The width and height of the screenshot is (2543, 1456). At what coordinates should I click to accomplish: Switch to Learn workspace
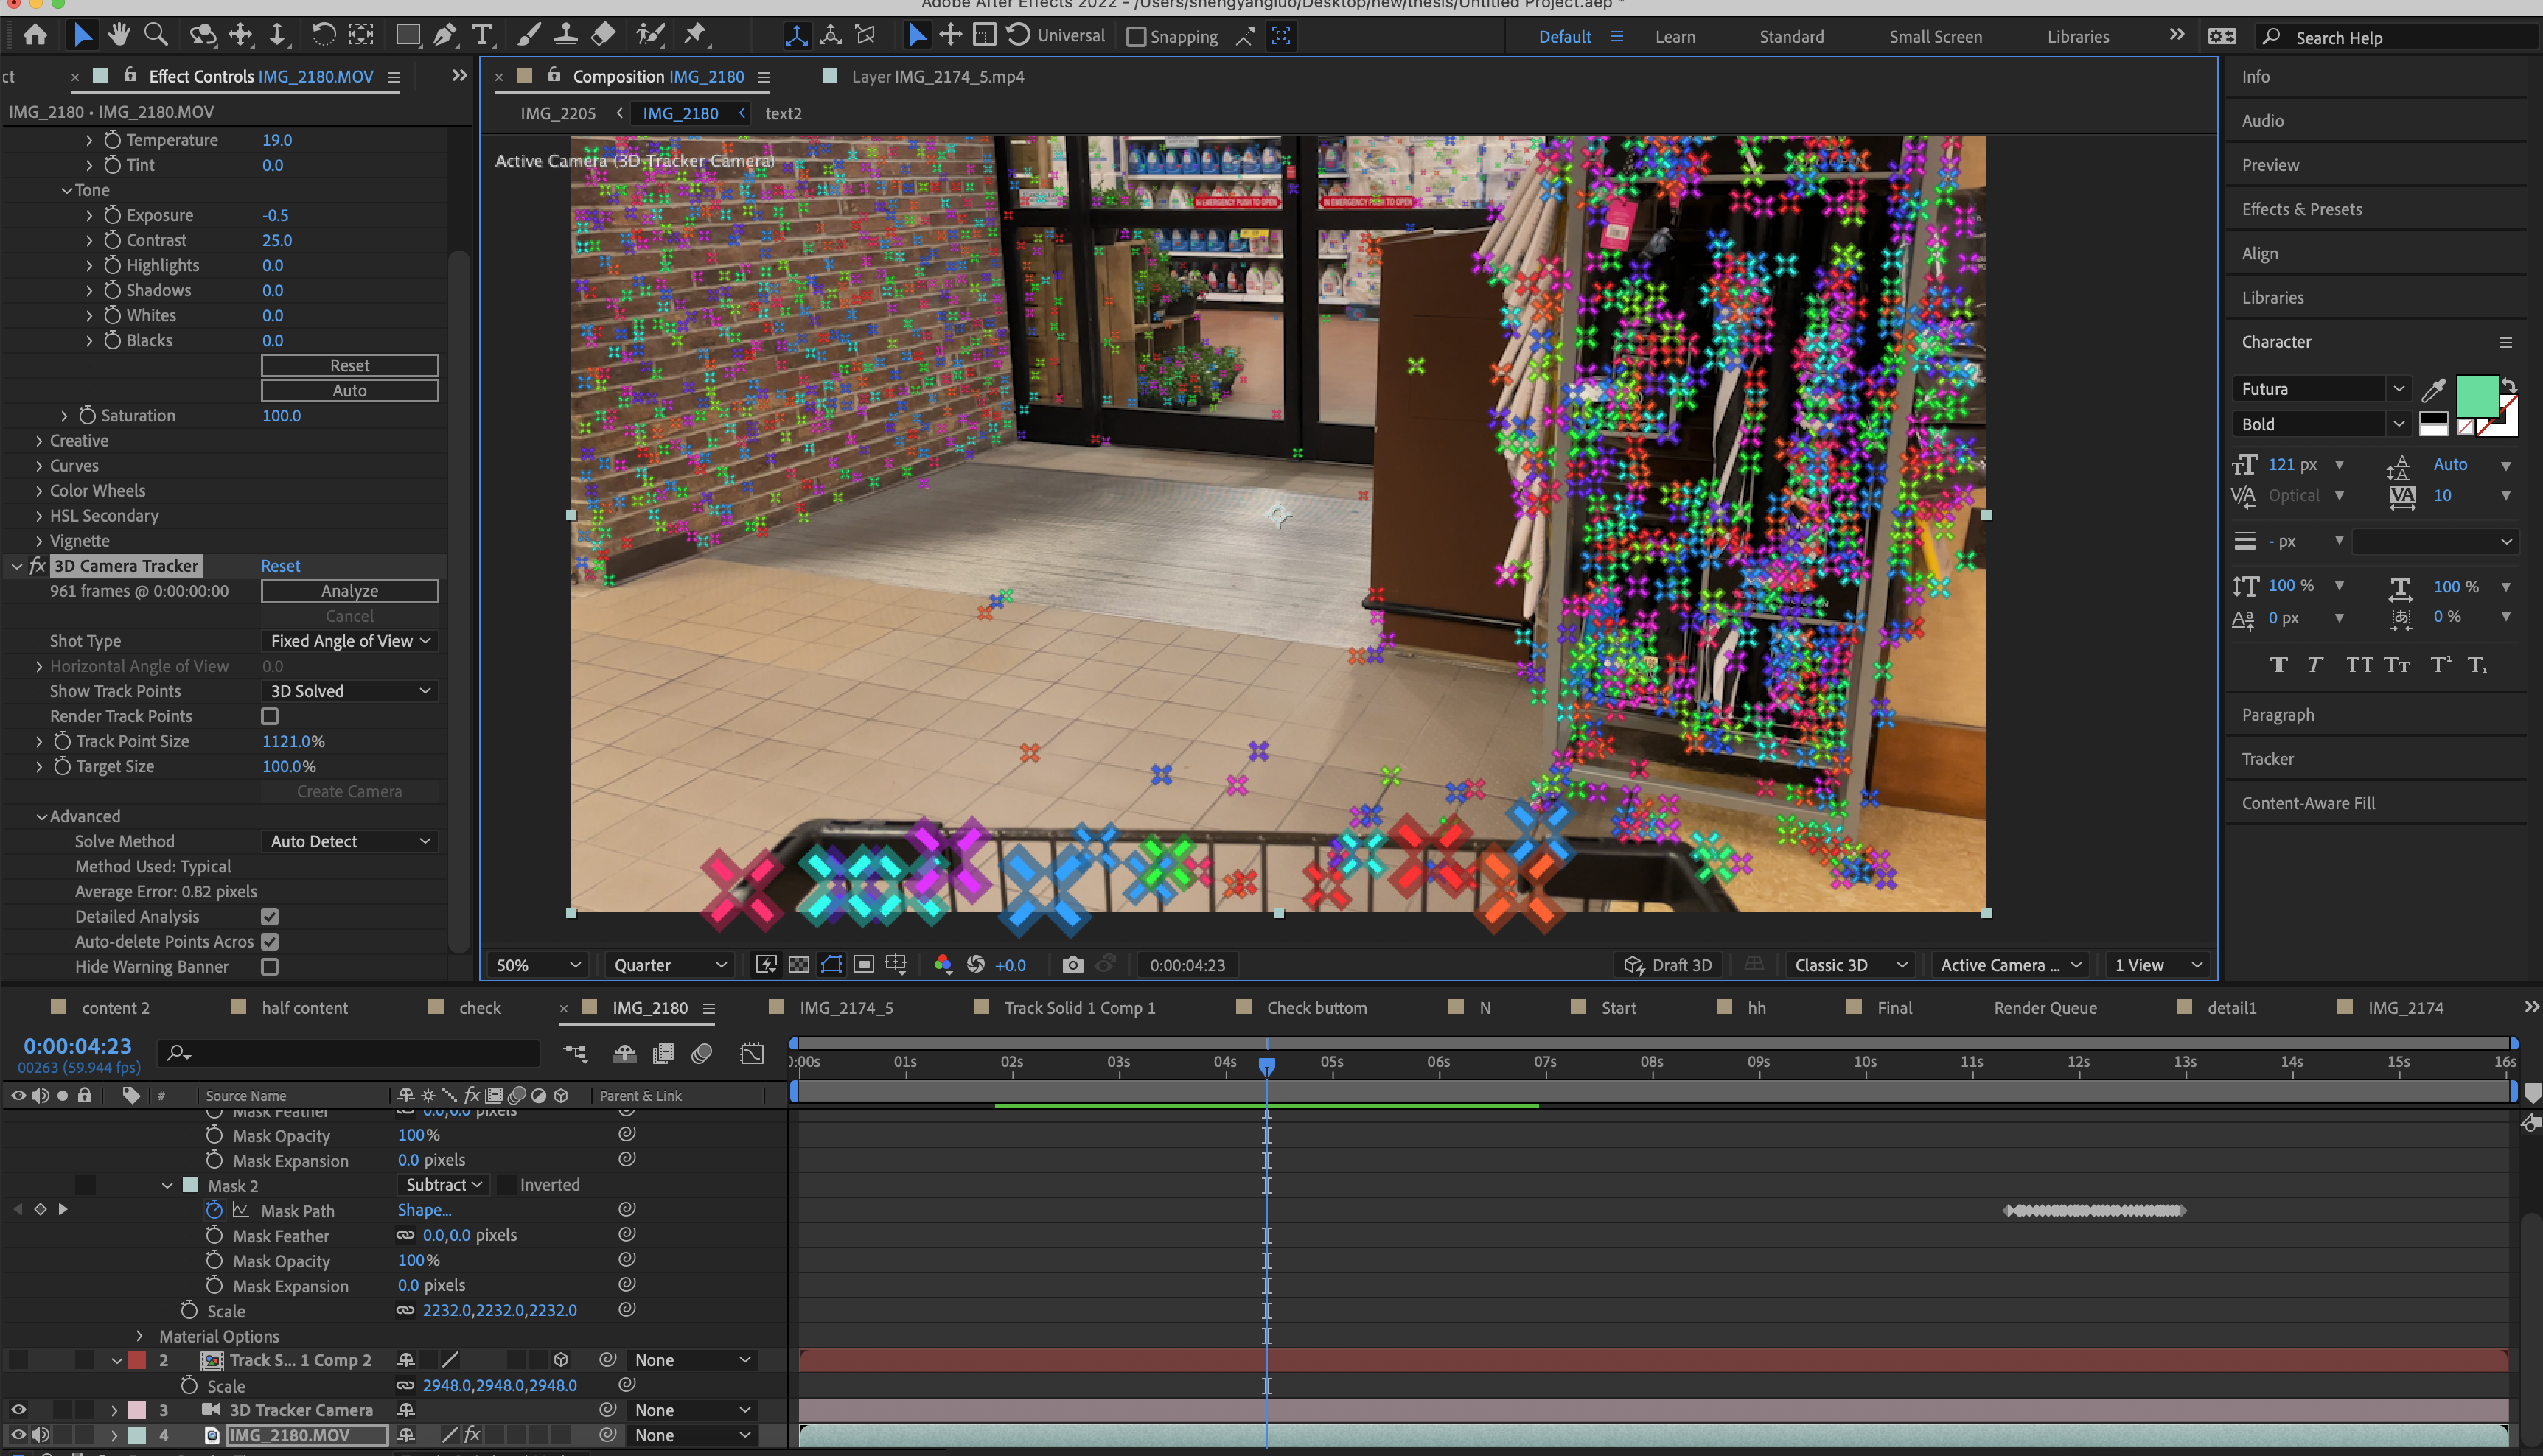(x=1675, y=37)
